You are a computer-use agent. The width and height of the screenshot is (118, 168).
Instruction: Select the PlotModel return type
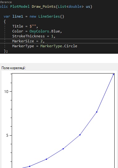(x=20, y=6)
